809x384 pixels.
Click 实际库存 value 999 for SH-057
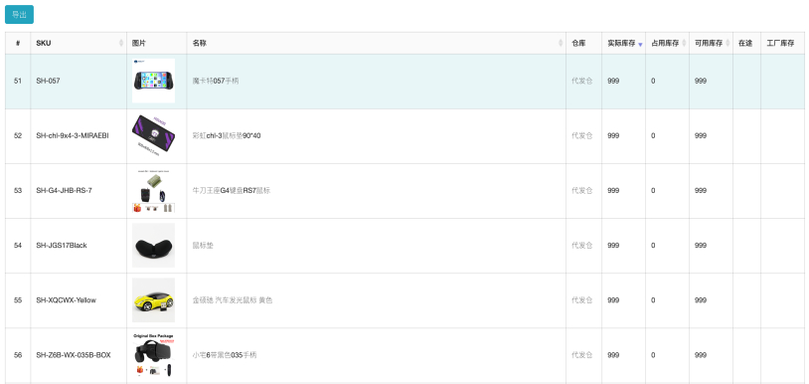[x=613, y=81]
